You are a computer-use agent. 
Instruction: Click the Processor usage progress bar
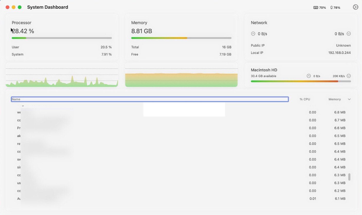click(x=62, y=38)
